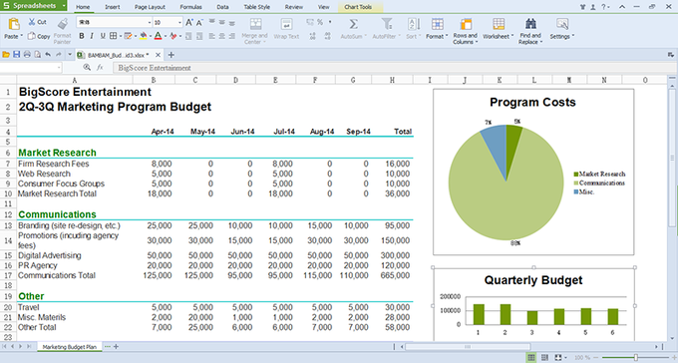Expand the font name dropdown

pos(150,23)
